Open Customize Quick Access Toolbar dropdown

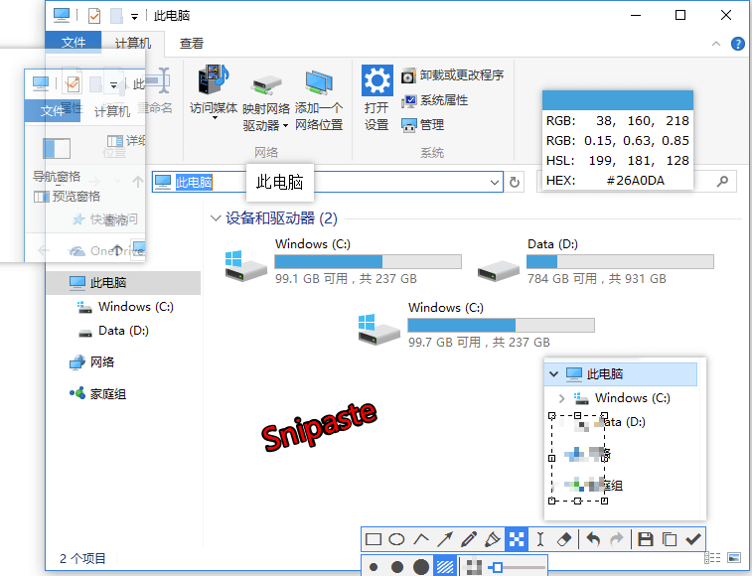pos(135,17)
